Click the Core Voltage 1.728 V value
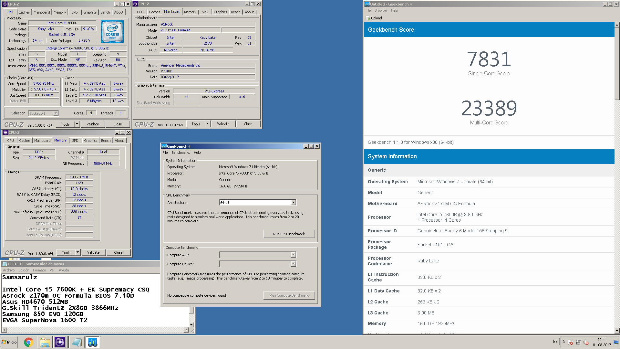Viewport: 620px width, 349px height. 84,40
